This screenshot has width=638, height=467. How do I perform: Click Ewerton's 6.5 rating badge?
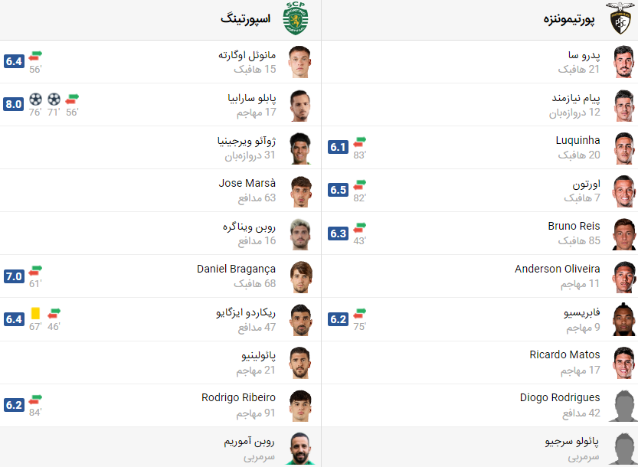(339, 190)
